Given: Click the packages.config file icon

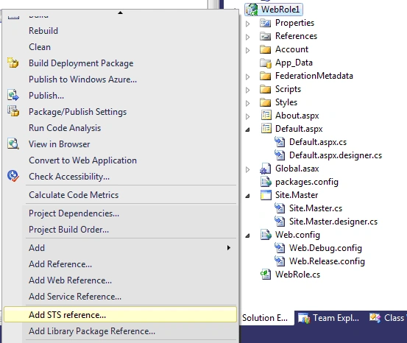Looking at the screenshot, I should click(266, 182).
